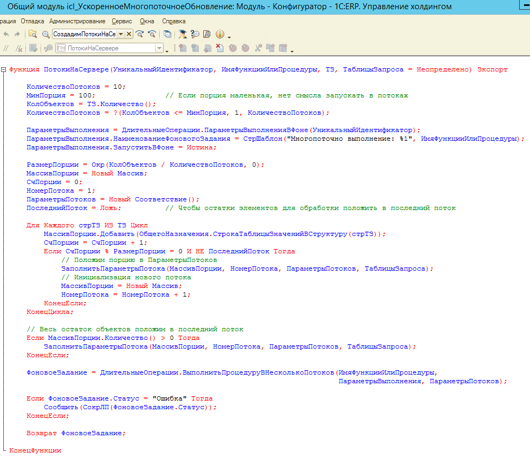Image resolution: width=530 pixels, height=459 pixels.
Task: Click 'НомерПотока = 1;' line
Action: 61,191
